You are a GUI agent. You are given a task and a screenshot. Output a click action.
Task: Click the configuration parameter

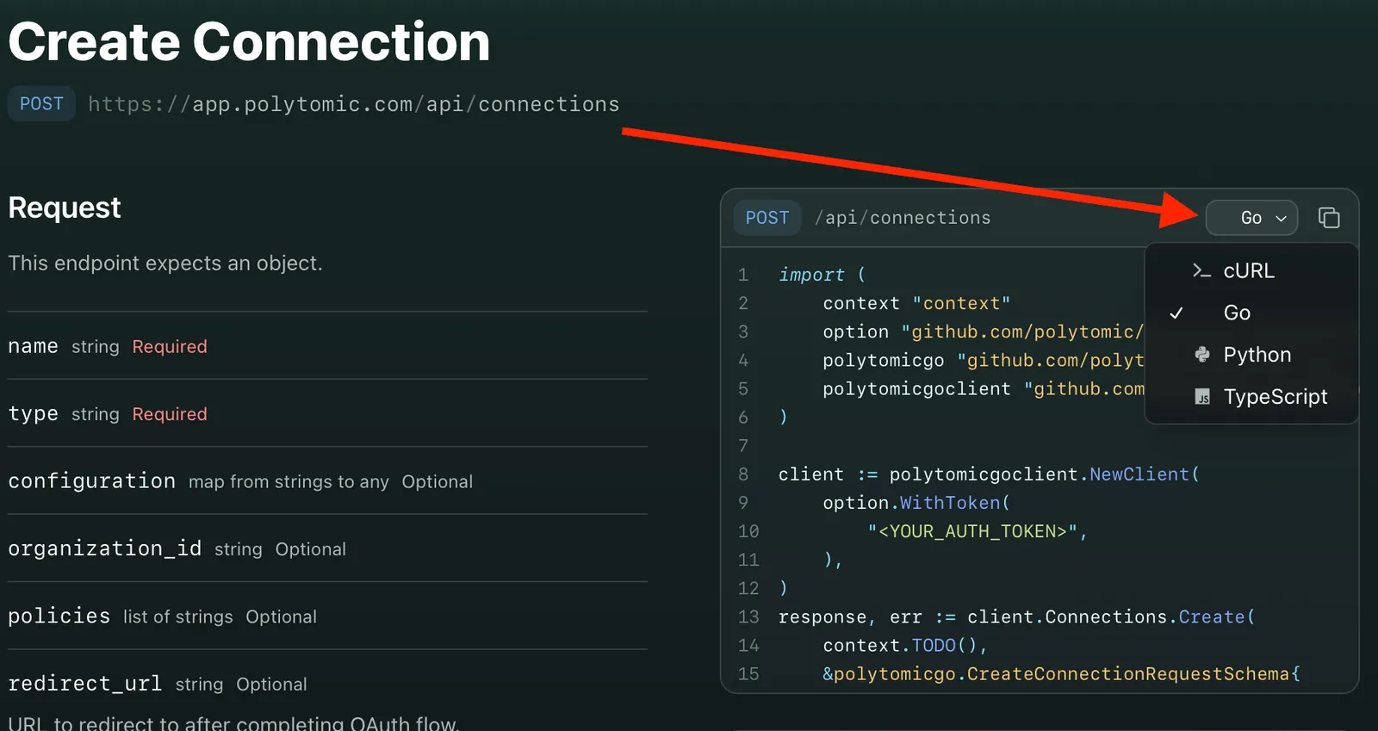[92, 481]
